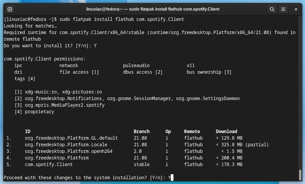This screenshot has height=184, width=305.
Task: Click 'com.spotify.Client permissions:' heading
Action: [x=45, y=59]
